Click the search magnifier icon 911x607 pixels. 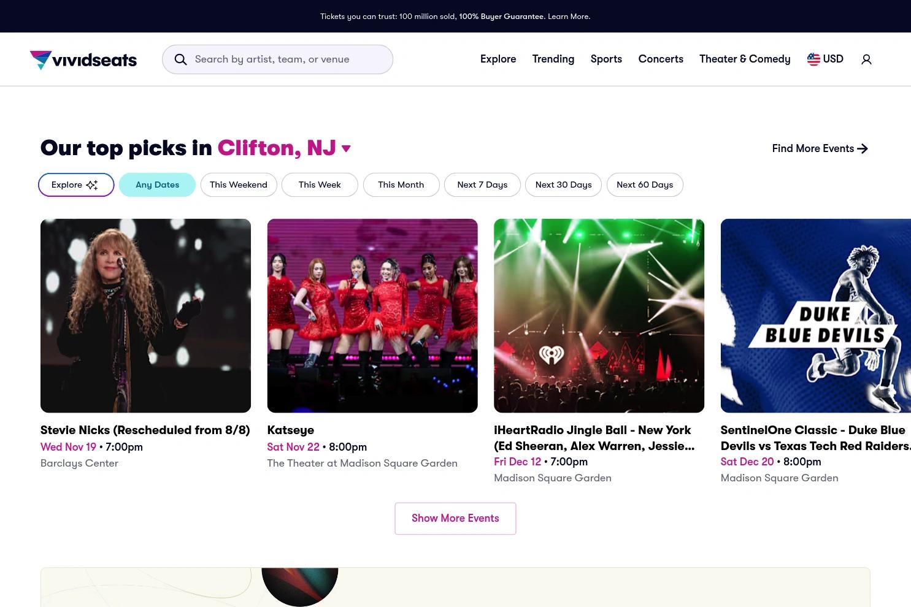(180, 59)
